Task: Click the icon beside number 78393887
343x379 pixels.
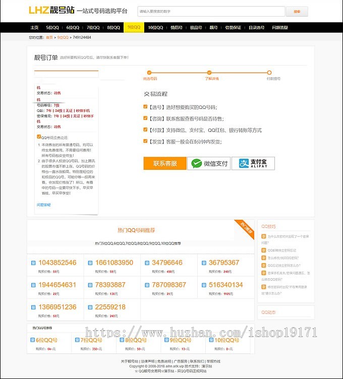Action: 90,285
